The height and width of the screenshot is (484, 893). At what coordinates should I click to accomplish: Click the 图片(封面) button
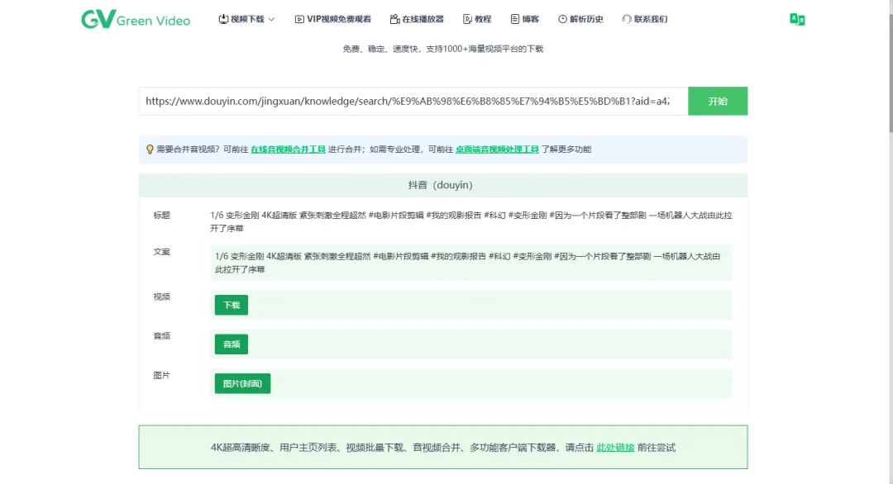[x=242, y=383]
